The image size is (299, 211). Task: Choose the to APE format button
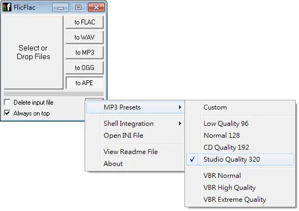(85, 83)
